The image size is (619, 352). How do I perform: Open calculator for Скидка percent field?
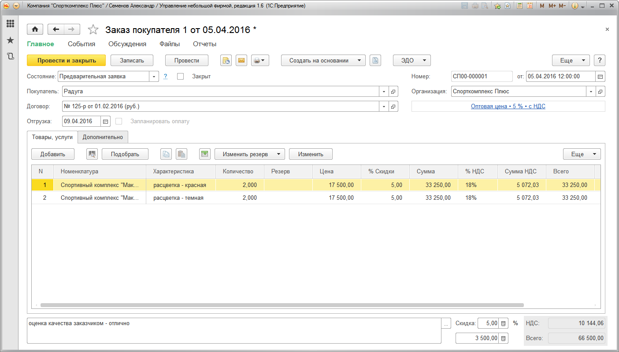504,323
